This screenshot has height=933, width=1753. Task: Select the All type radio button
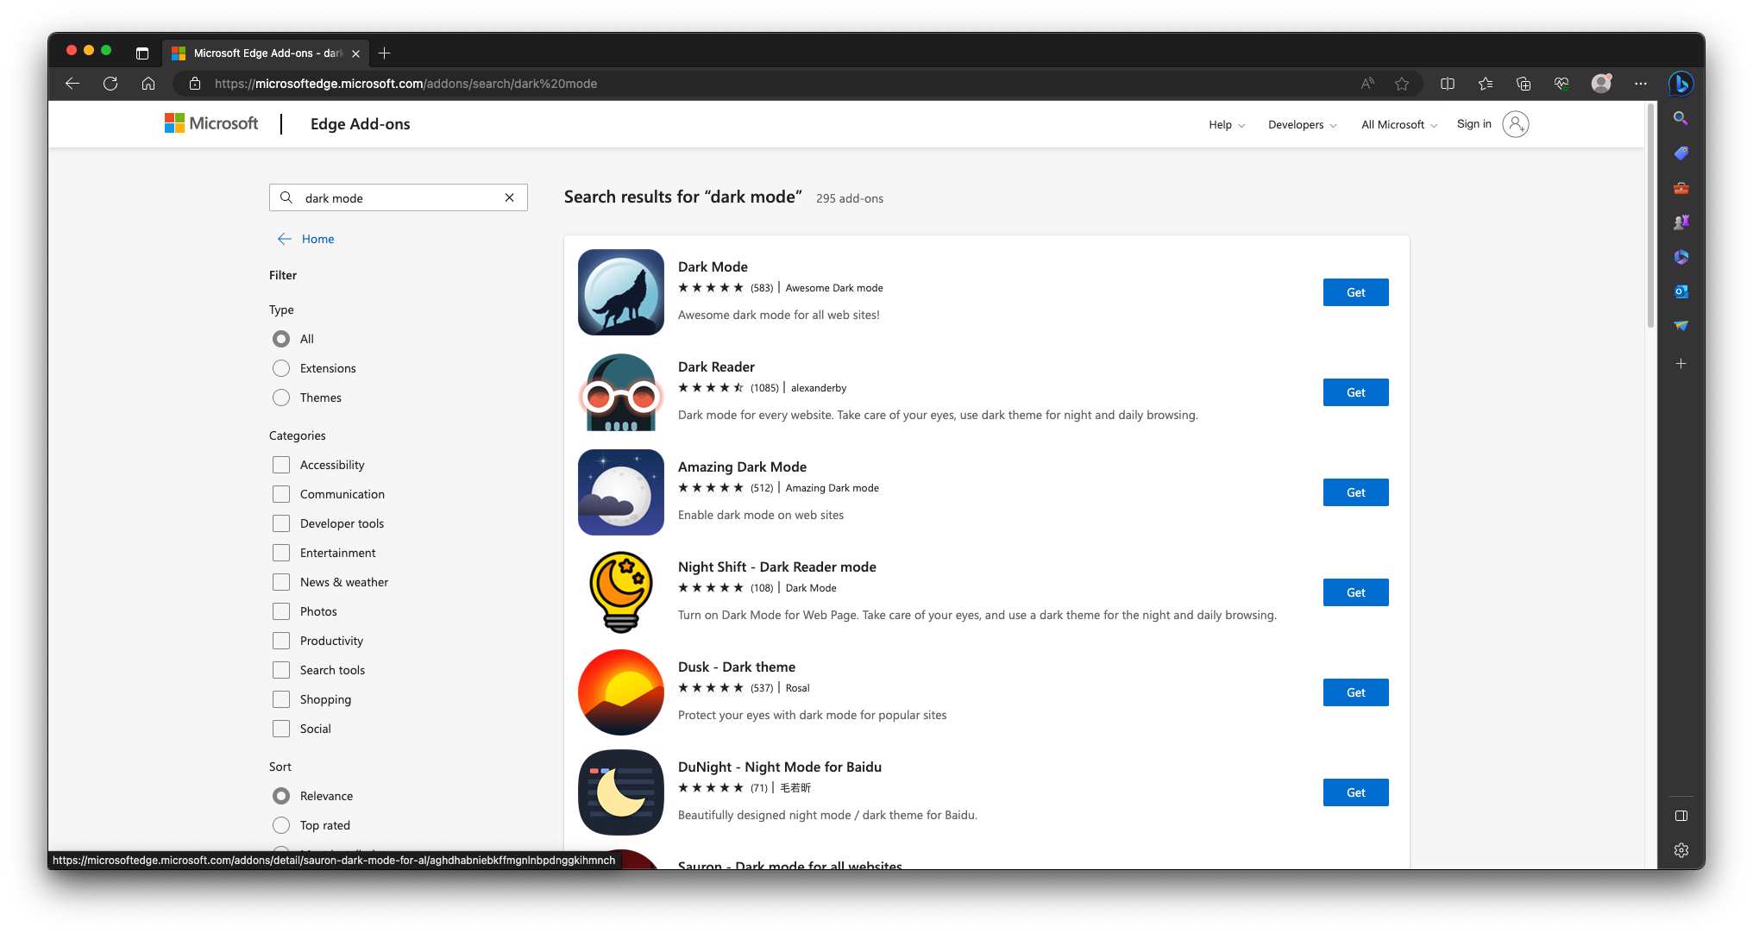281,339
